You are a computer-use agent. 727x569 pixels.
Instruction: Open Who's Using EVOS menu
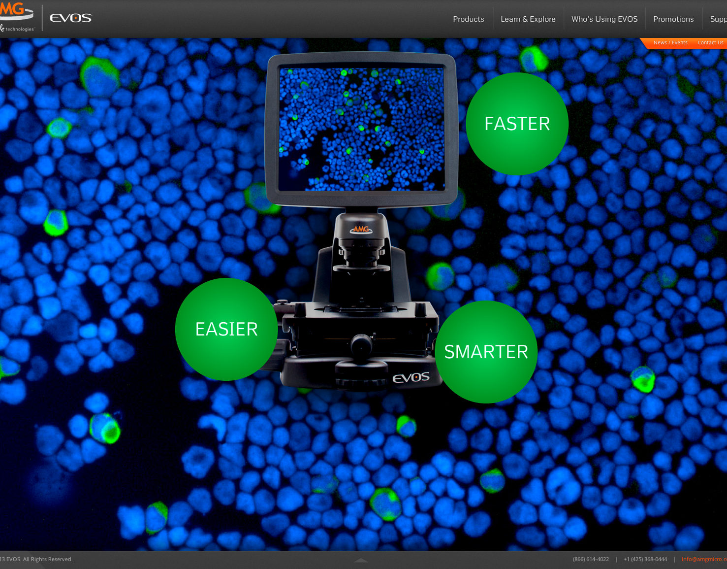point(604,19)
